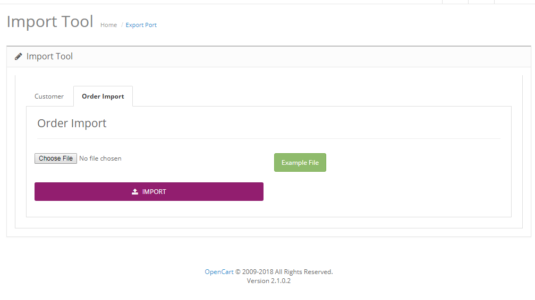The image size is (535, 300).
Task: Download the Example File
Action: click(x=300, y=162)
